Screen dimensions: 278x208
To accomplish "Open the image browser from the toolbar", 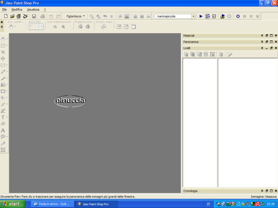I will point(19,16).
